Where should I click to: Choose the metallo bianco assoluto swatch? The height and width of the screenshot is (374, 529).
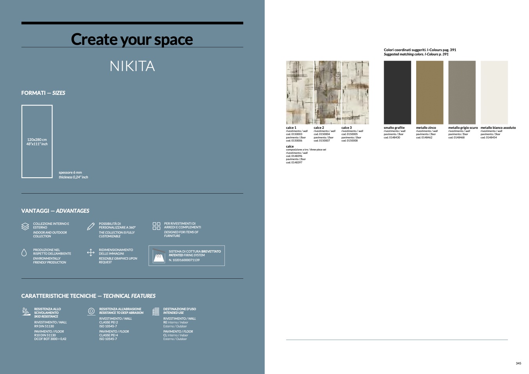coord(494,93)
